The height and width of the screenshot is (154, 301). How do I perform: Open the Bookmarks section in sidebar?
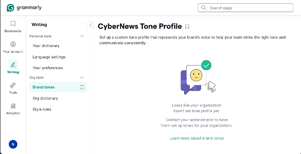pyautogui.click(x=13, y=27)
